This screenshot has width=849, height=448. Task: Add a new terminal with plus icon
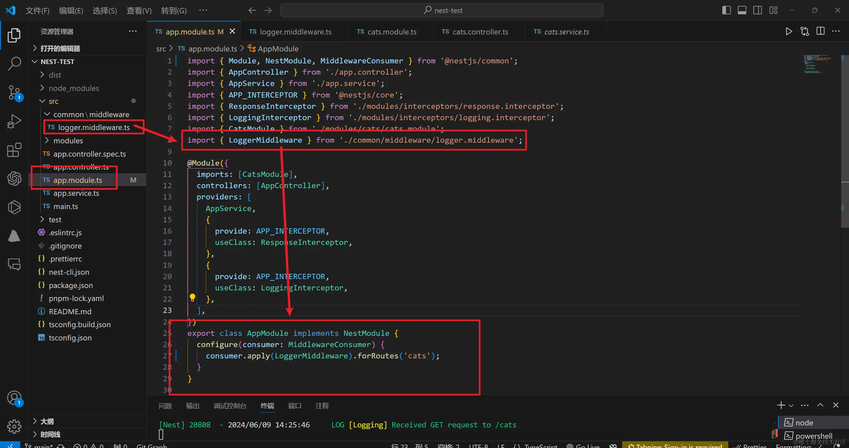click(781, 405)
